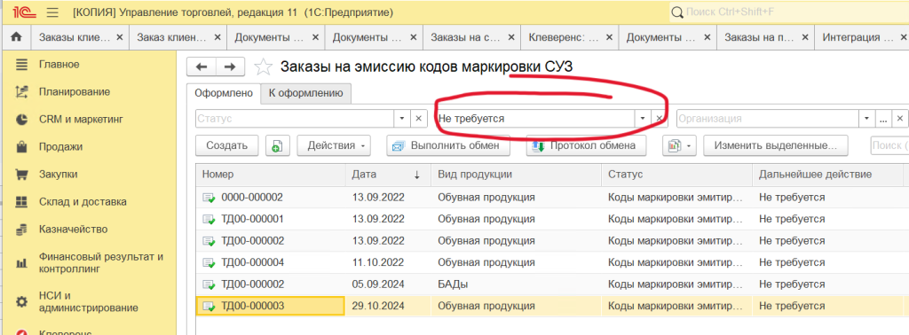
Task: Switch to the К оформлению tab
Action: click(306, 93)
